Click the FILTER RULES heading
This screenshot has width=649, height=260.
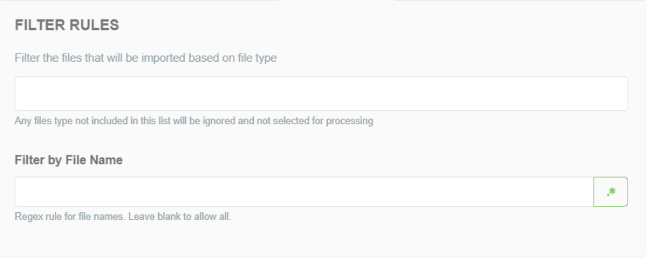tap(67, 25)
